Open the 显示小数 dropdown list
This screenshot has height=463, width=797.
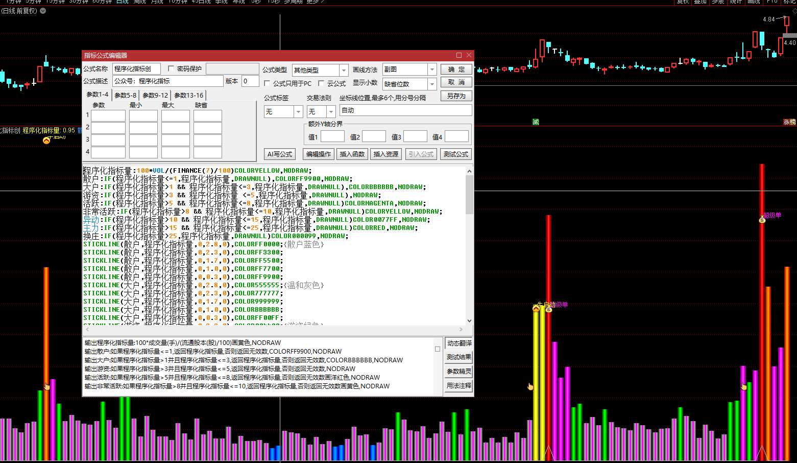tap(432, 84)
